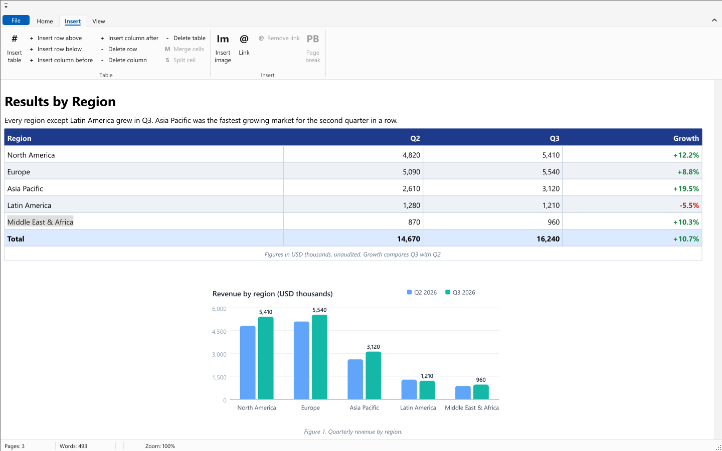This screenshot has width=722, height=451.
Task: Click Insert column before
Action: pyautogui.click(x=61, y=60)
